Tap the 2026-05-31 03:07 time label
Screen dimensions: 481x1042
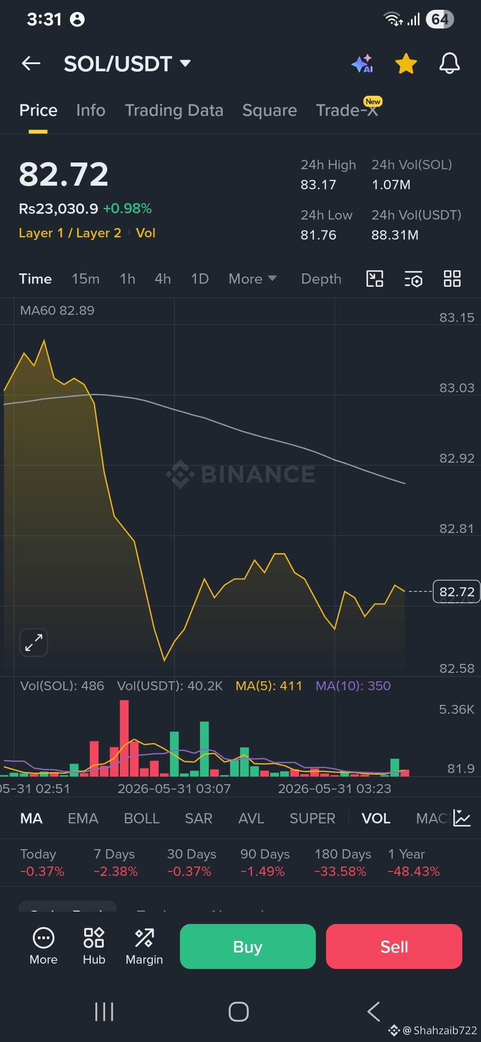pos(174,789)
